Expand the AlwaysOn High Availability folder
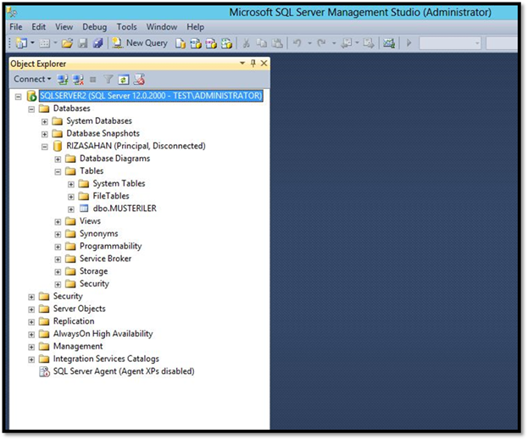528x440 pixels. tap(31, 335)
